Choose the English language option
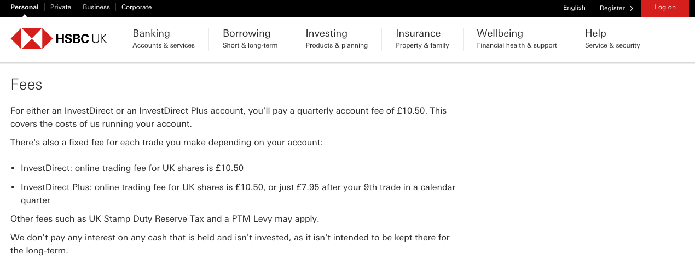This screenshot has width=695, height=260. point(574,8)
